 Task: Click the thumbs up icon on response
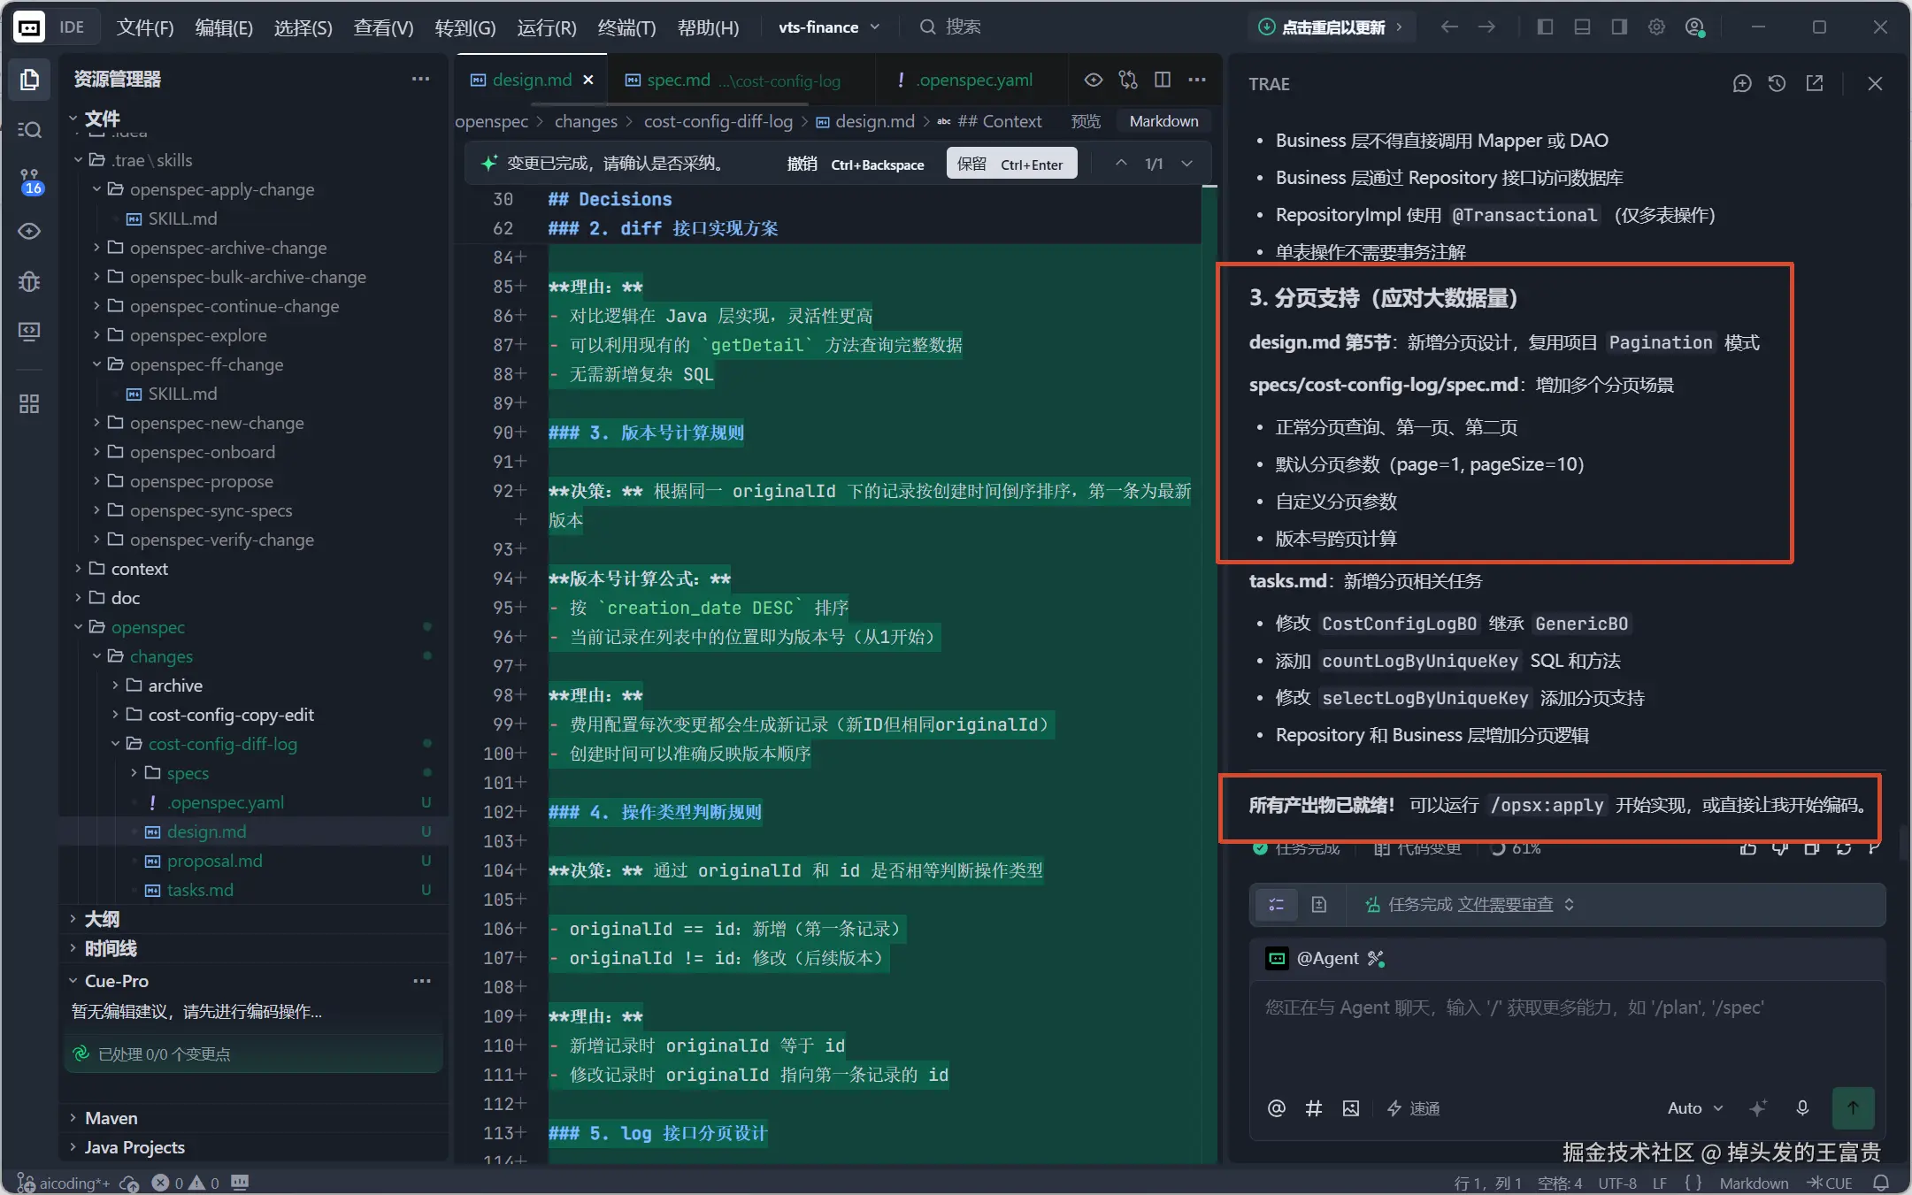[x=1748, y=848]
